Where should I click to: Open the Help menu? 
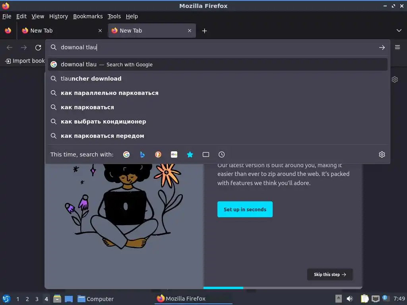[x=132, y=16]
